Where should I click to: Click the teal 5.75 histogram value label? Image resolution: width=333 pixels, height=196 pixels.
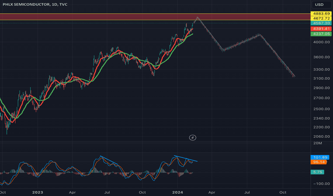(x=318, y=172)
